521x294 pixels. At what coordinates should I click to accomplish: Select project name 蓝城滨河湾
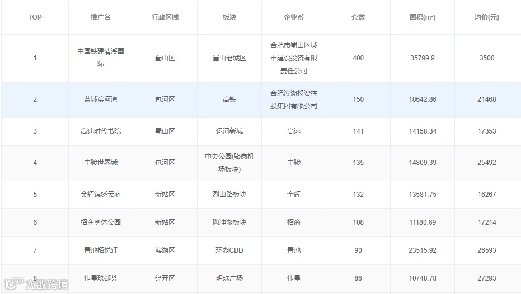pyautogui.click(x=101, y=99)
